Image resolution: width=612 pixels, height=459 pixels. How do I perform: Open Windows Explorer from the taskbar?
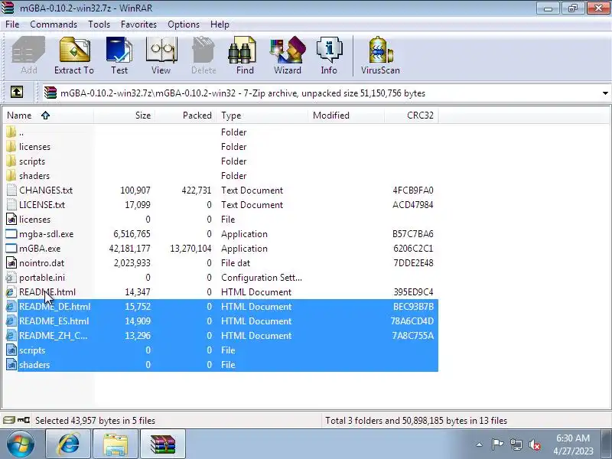click(116, 444)
